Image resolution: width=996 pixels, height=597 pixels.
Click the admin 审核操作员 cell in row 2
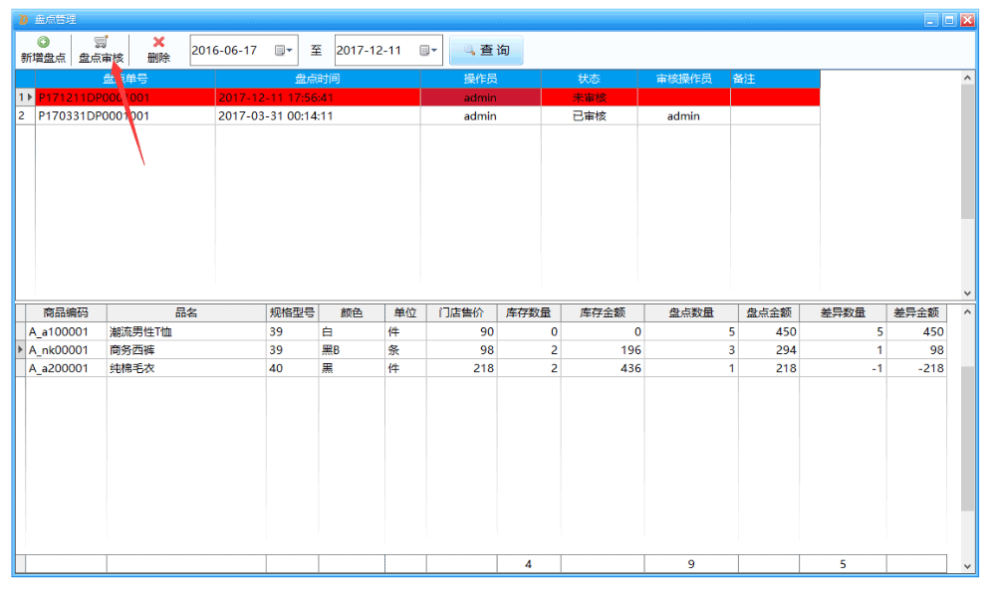(683, 116)
